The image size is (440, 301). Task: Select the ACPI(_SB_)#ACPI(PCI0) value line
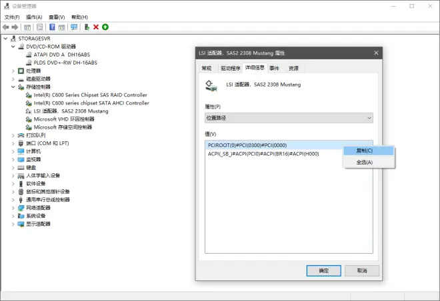click(263, 154)
